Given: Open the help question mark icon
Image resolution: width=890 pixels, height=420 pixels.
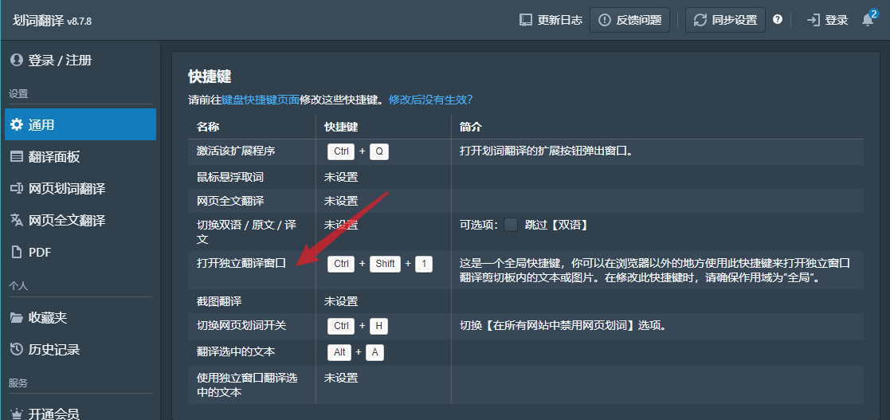Looking at the screenshot, I should point(778,19).
